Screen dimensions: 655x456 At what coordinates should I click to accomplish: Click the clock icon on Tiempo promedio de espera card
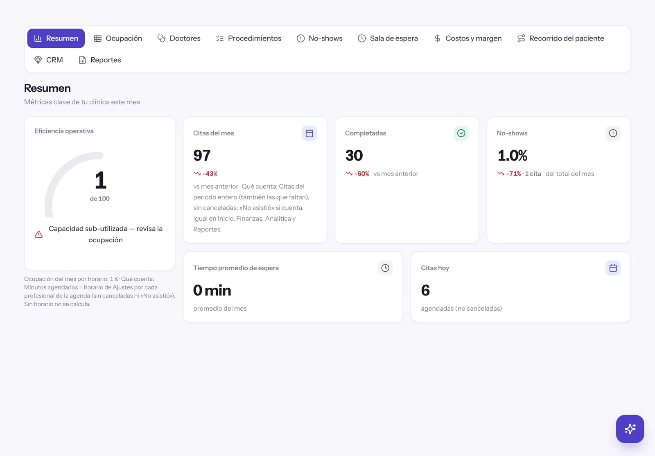(x=385, y=268)
